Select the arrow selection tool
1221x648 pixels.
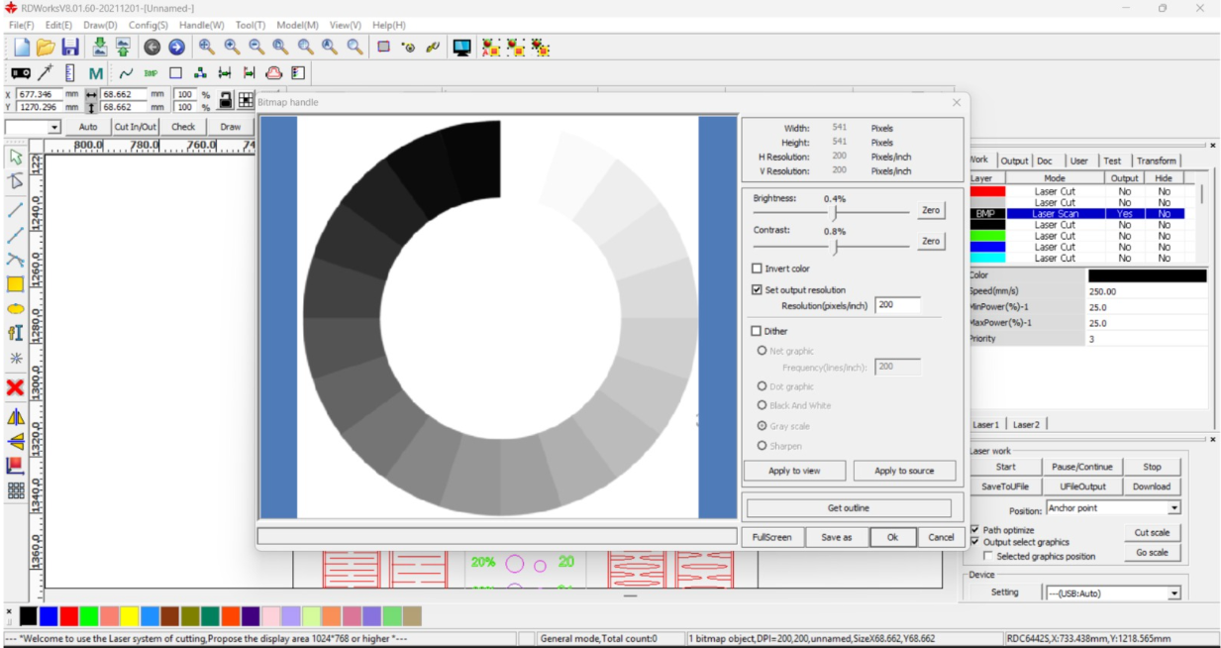[15, 157]
